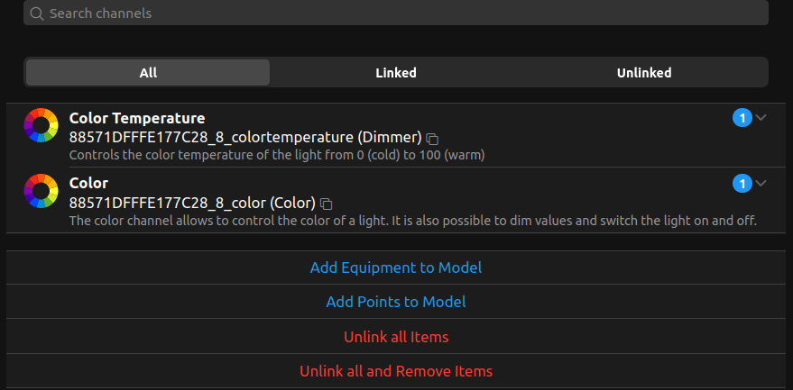Viewport: 793px width, 390px height.
Task: Copy the 8_color channel ID
Action: point(327,204)
